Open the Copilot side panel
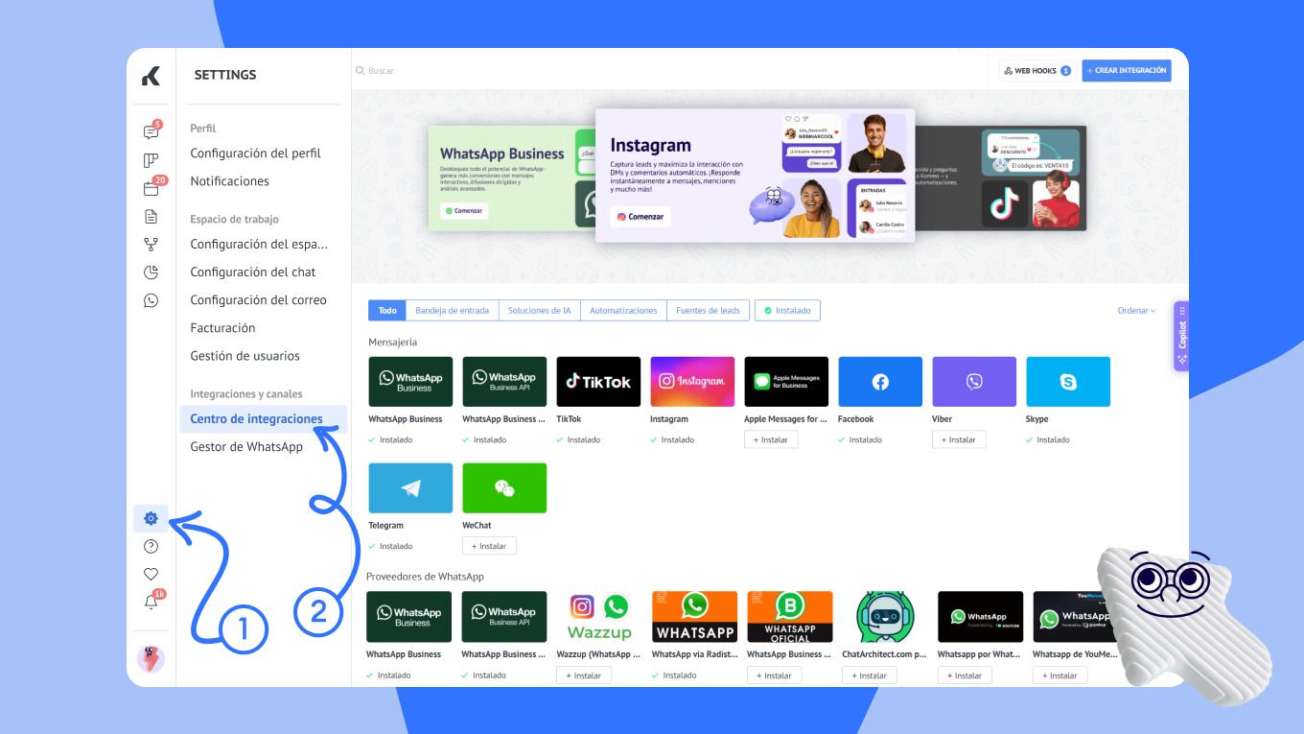 pyautogui.click(x=1181, y=335)
